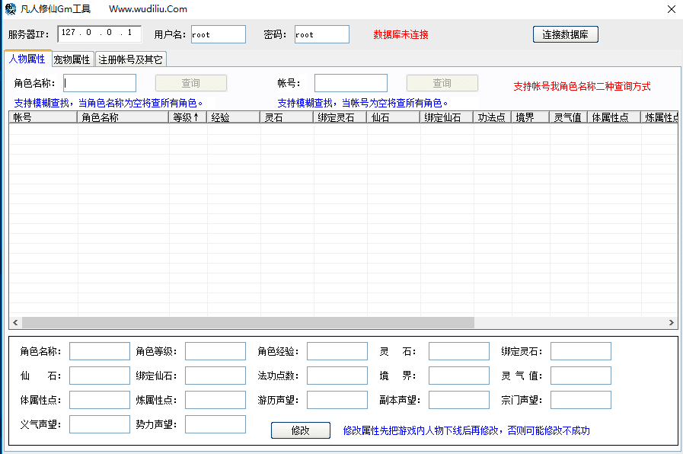683x454 pixels.
Task: Click the 连接数据库 button
Action: pyautogui.click(x=566, y=34)
